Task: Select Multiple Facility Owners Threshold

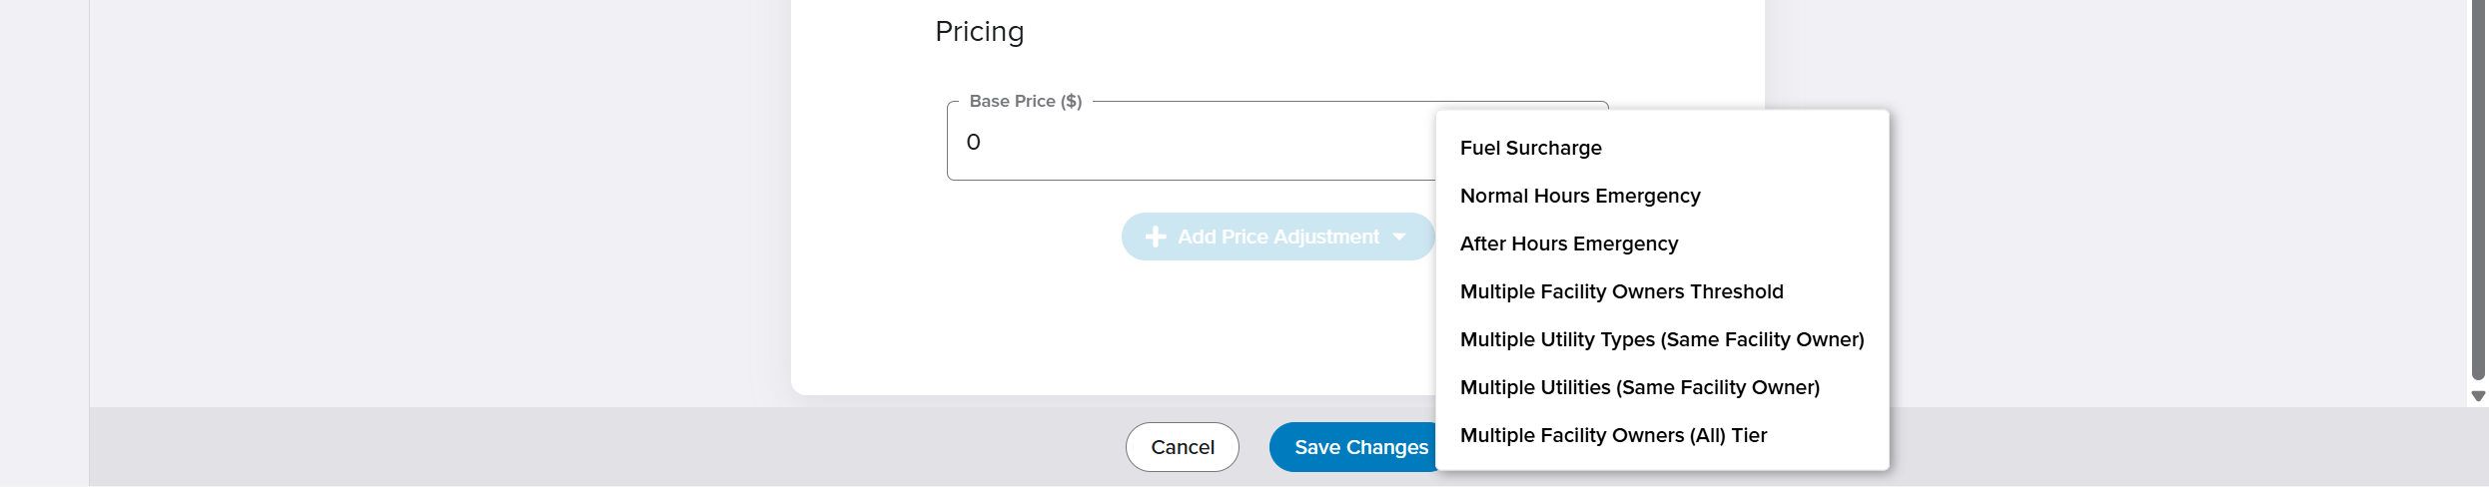Action: click(x=1621, y=291)
